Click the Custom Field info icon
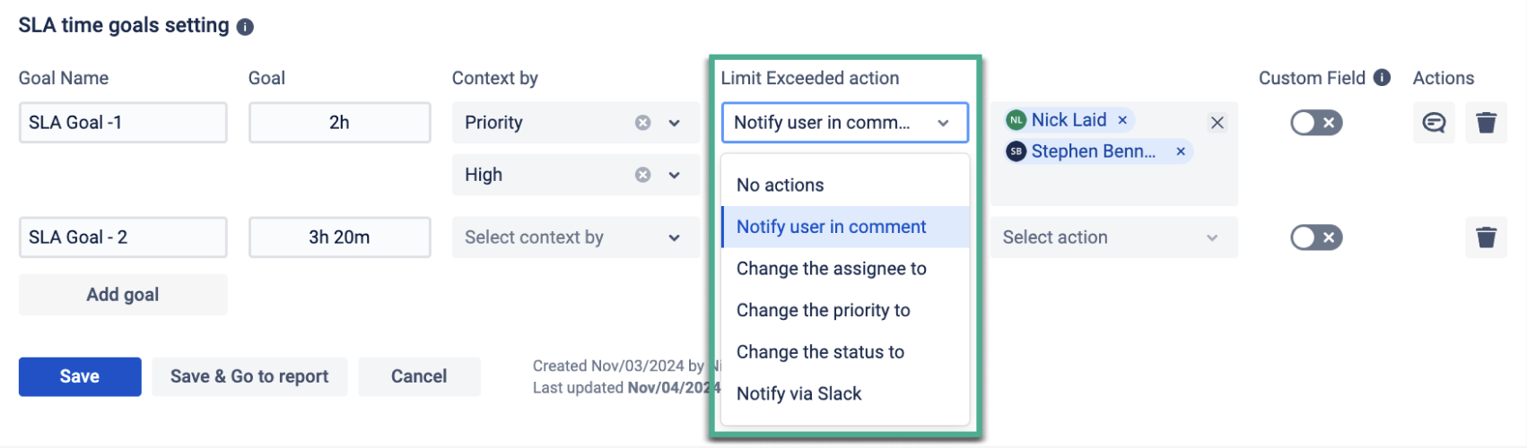Screen dimensions: 1527x448 tap(1382, 78)
